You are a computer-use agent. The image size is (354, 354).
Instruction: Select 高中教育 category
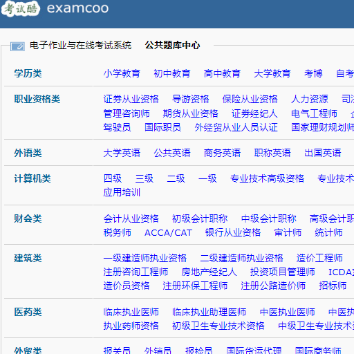pyautogui.click(x=222, y=73)
